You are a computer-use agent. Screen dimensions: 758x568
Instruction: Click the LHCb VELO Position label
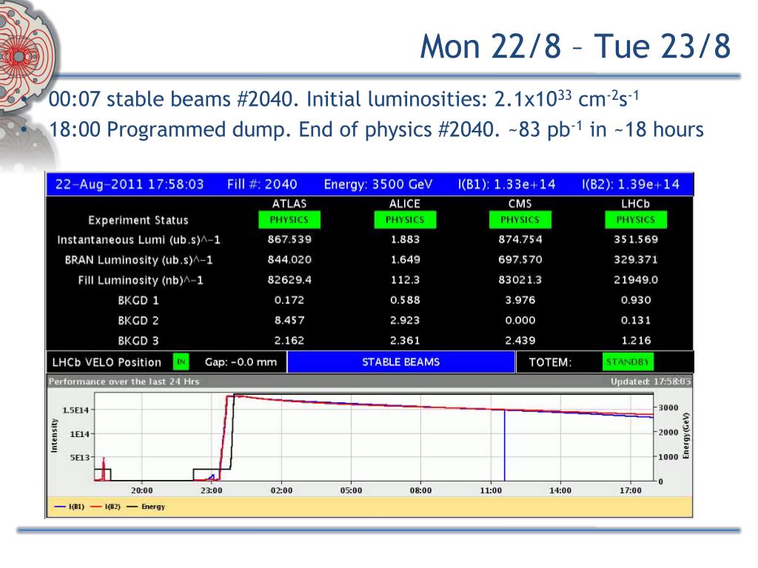pos(107,362)
